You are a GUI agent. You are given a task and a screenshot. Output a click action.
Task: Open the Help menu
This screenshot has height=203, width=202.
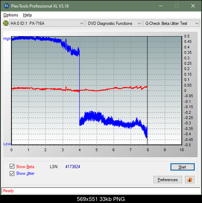[28, 15]
